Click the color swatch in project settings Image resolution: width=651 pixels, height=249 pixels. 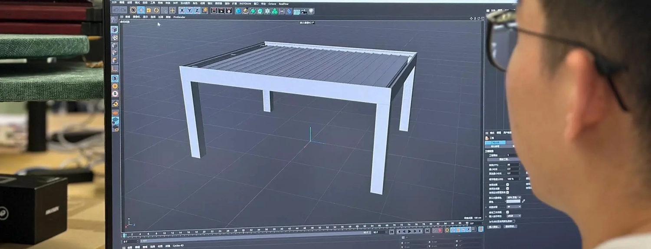pyautogui.click(x=513, y=201)
